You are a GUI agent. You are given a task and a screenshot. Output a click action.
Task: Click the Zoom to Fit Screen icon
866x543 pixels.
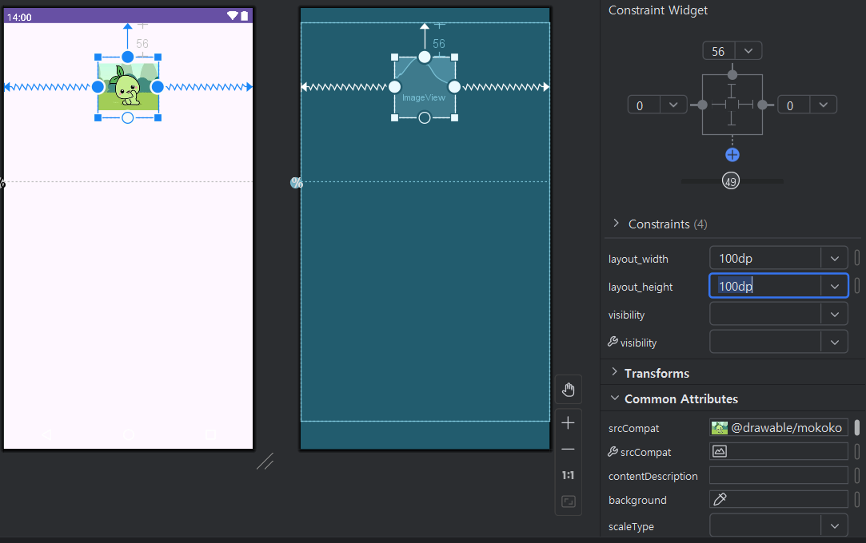569,501
